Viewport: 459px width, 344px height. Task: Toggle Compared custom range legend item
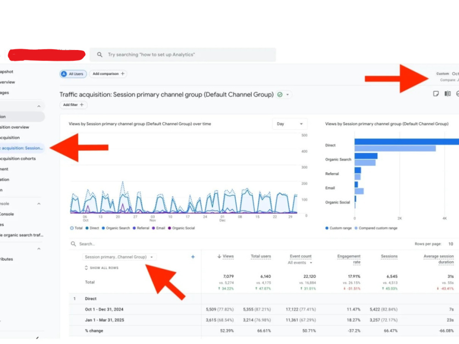pos(376,228)
